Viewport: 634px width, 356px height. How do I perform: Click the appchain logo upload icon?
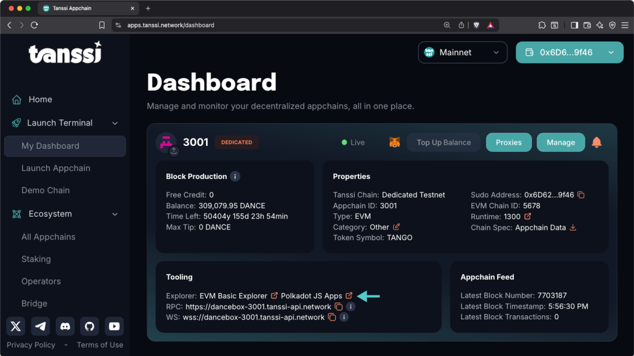[174, 151]
